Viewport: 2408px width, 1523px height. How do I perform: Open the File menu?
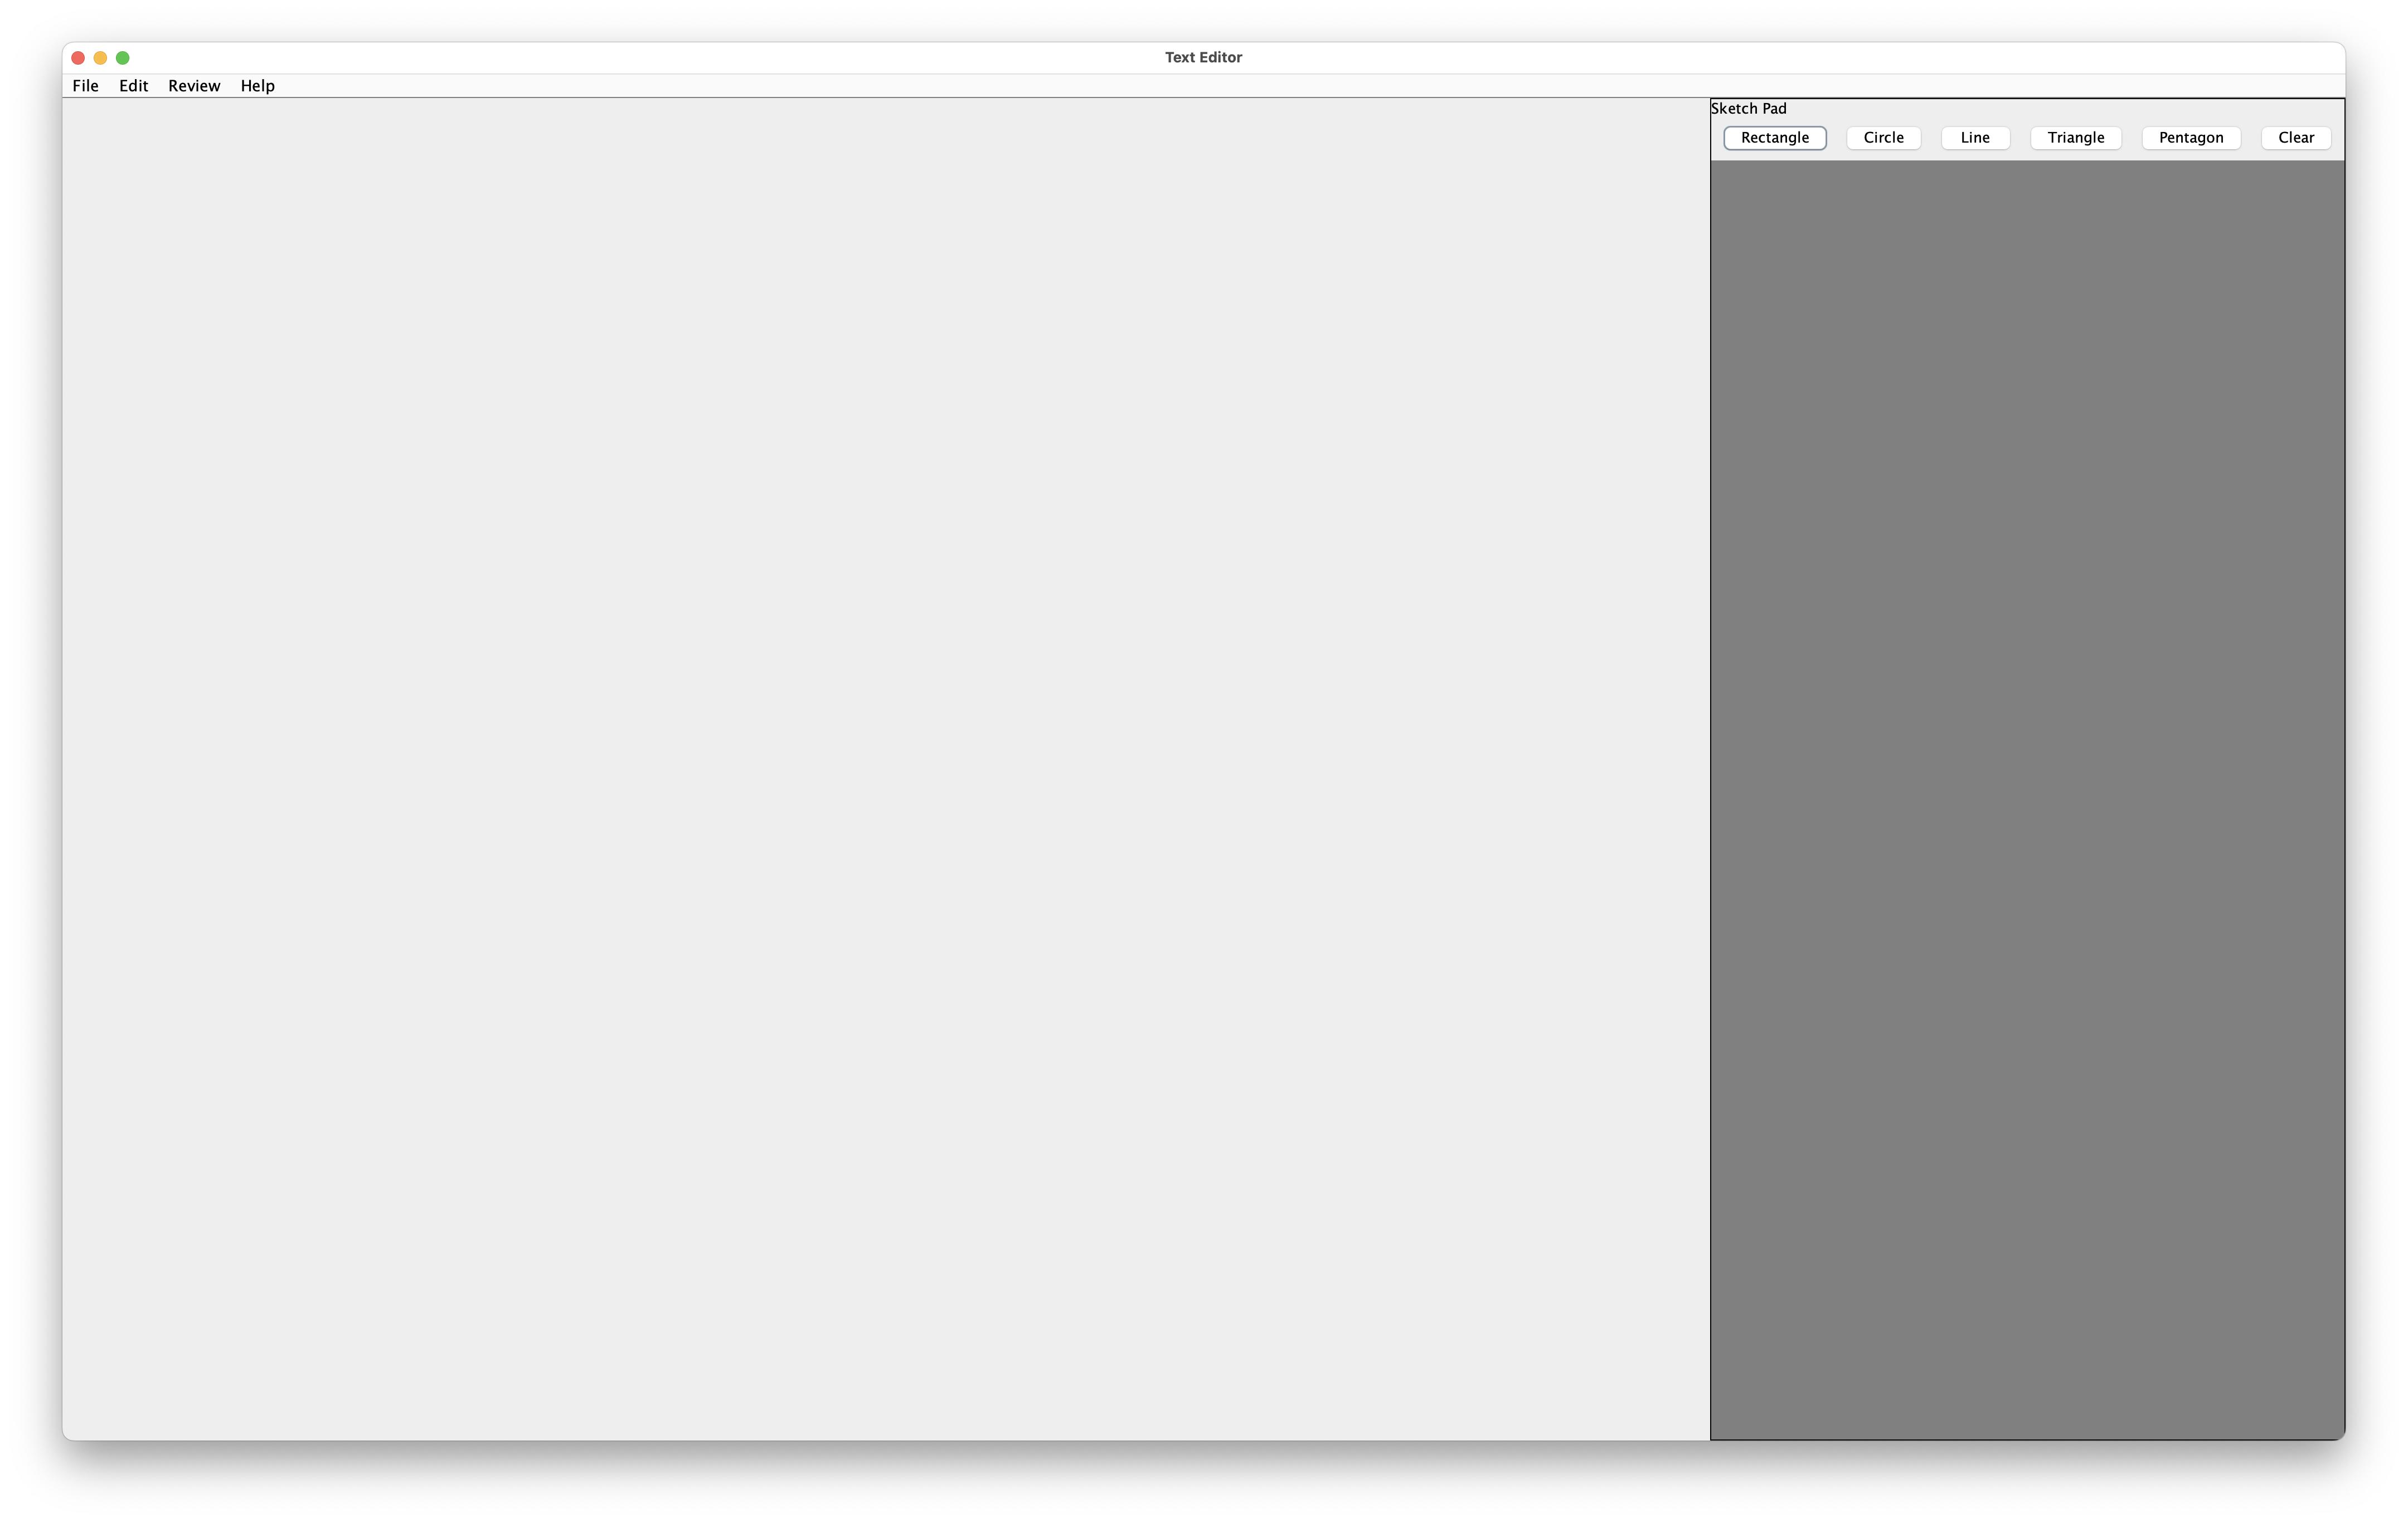click(x=85, y=86)
